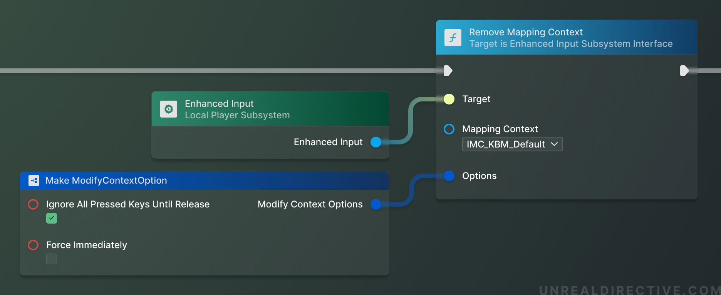Click the gear icon on Enhanced Input node
This screenshot has height=295, width=721.
[169, 109]
